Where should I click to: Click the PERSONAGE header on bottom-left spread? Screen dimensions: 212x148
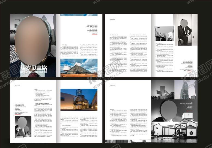click(x=15, y=82)
